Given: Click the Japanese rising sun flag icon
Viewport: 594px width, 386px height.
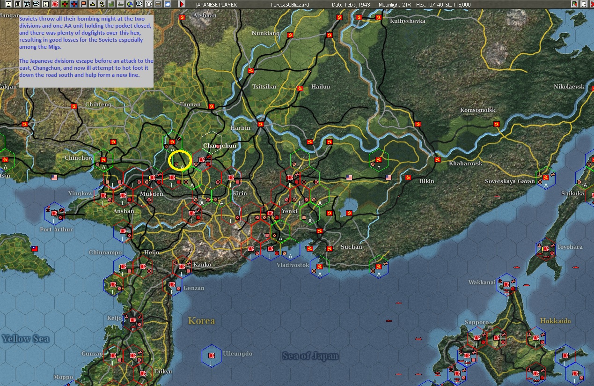Looking at the screenshot, I should tap(55, 4).
